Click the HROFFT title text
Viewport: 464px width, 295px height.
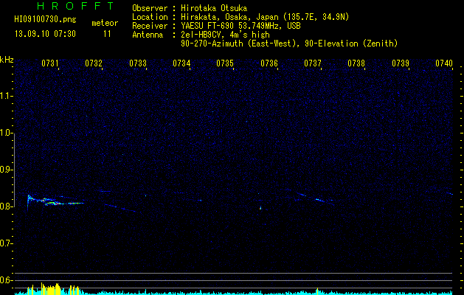click(x=76, y=6)
